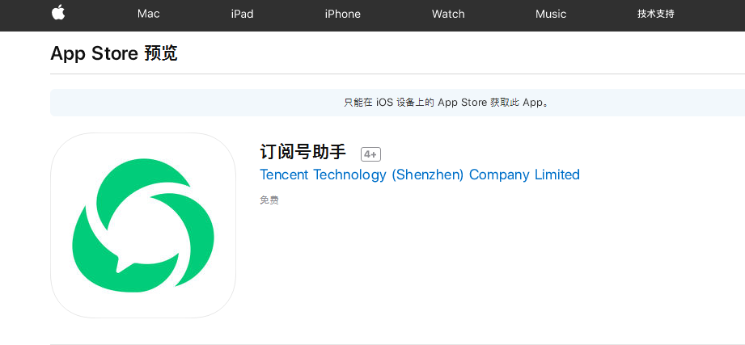Click the 订阅号助手 app title
Screen dimensions: 745x345
point(303,153)
